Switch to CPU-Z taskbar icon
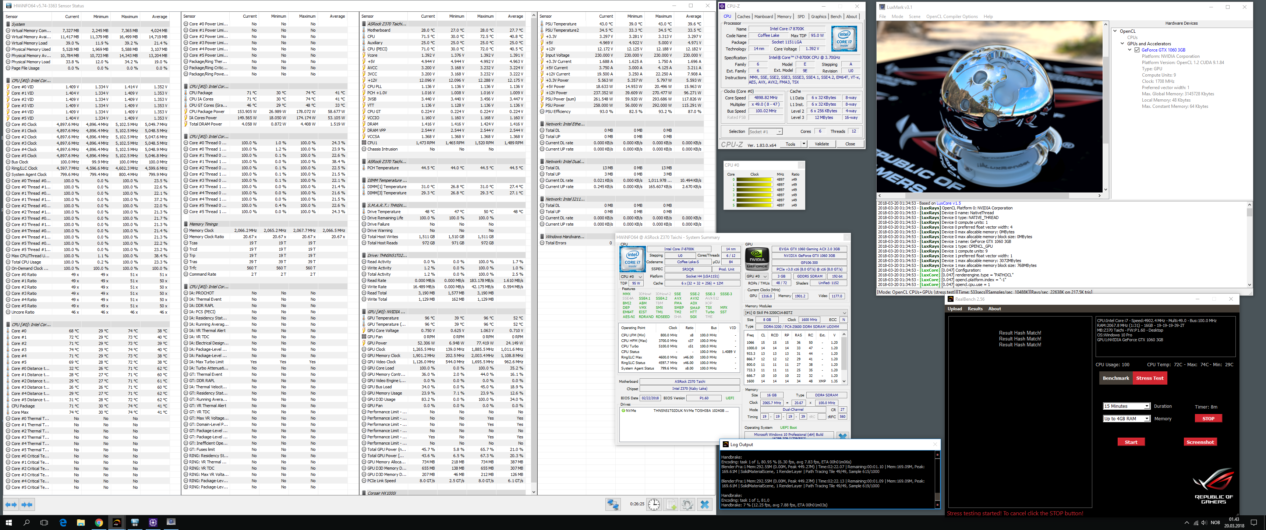The width and height of the screenshot is (1266, 530). [x=153, y=523]
